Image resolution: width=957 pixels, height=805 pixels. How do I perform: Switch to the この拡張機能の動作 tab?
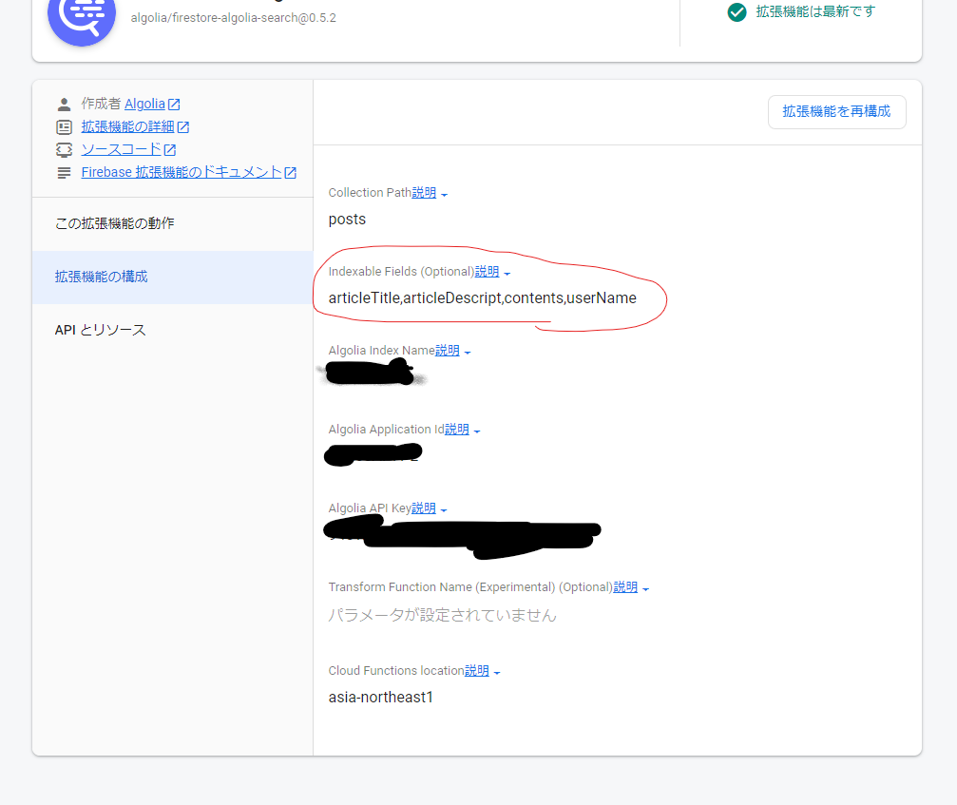coord(118,223)
